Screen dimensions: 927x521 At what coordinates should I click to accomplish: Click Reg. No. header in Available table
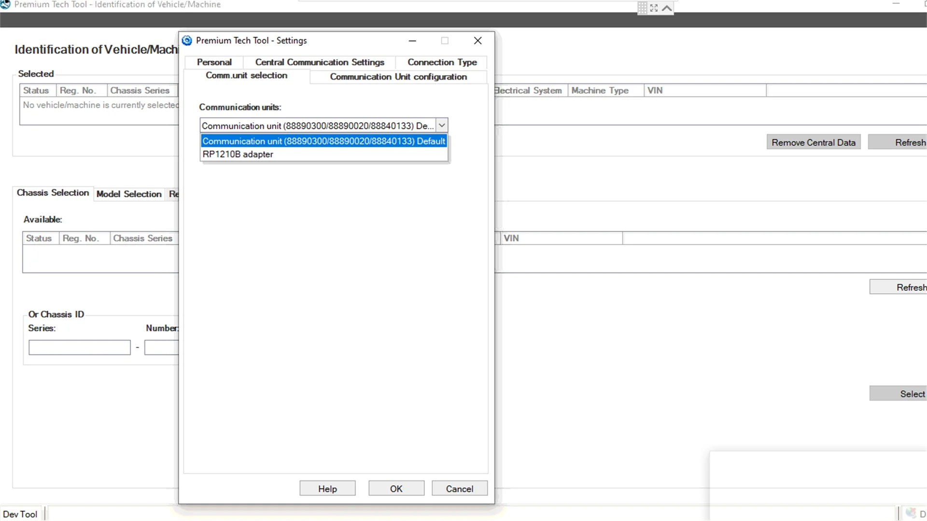tap(84, 238)
